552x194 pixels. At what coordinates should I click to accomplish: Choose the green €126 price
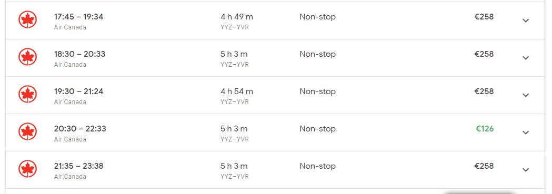click(485, 129)
